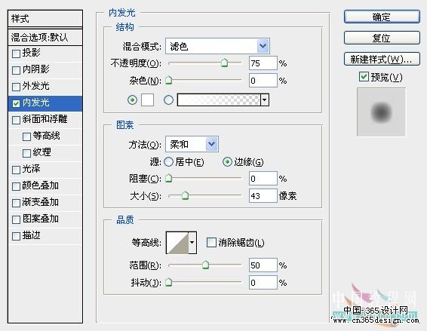Click the 确定 OK button
The width and height of the screenshot is (427, 331).
tap(382, 17)
